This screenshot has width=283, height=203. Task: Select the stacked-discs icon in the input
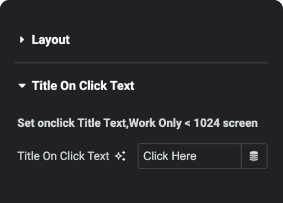(x=254, y=156)
